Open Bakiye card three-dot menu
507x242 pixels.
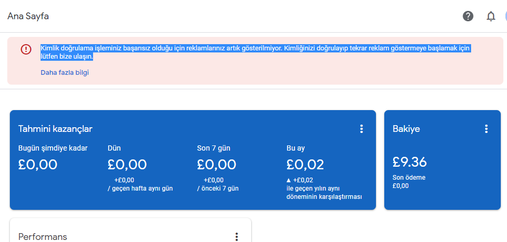tap(486, 129)
